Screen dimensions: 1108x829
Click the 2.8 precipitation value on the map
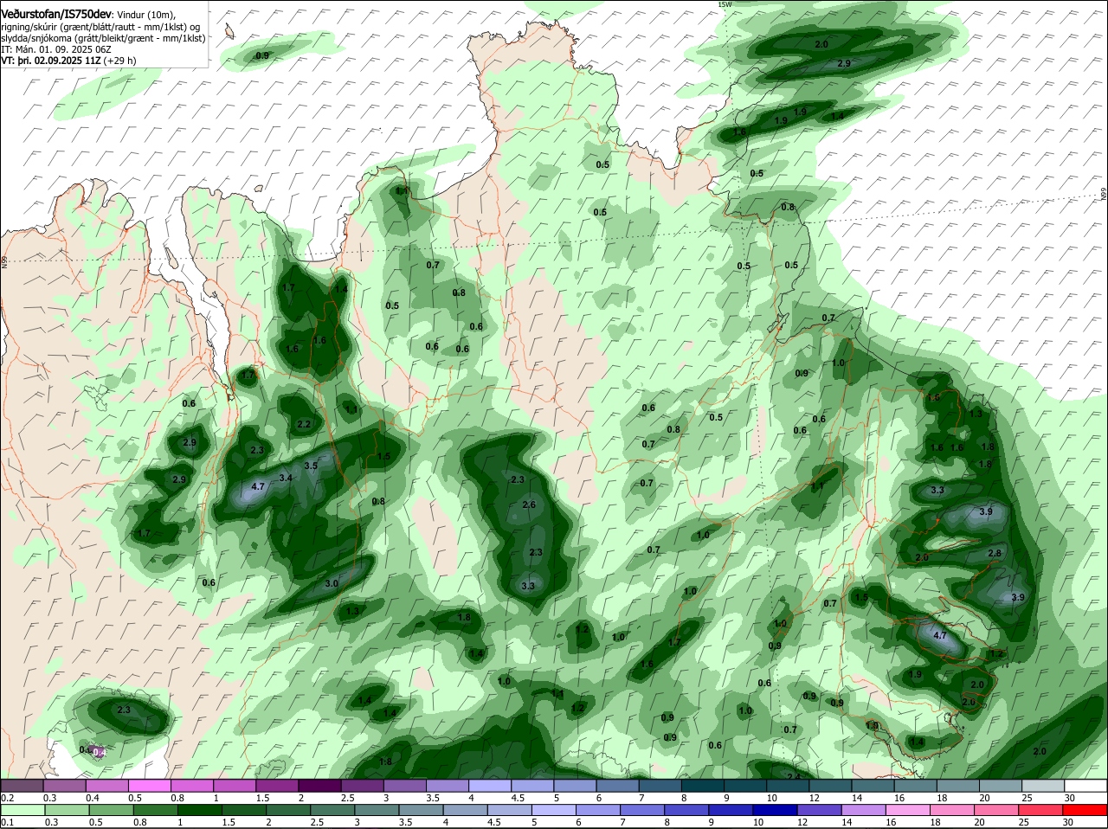[x=995, y=553]
